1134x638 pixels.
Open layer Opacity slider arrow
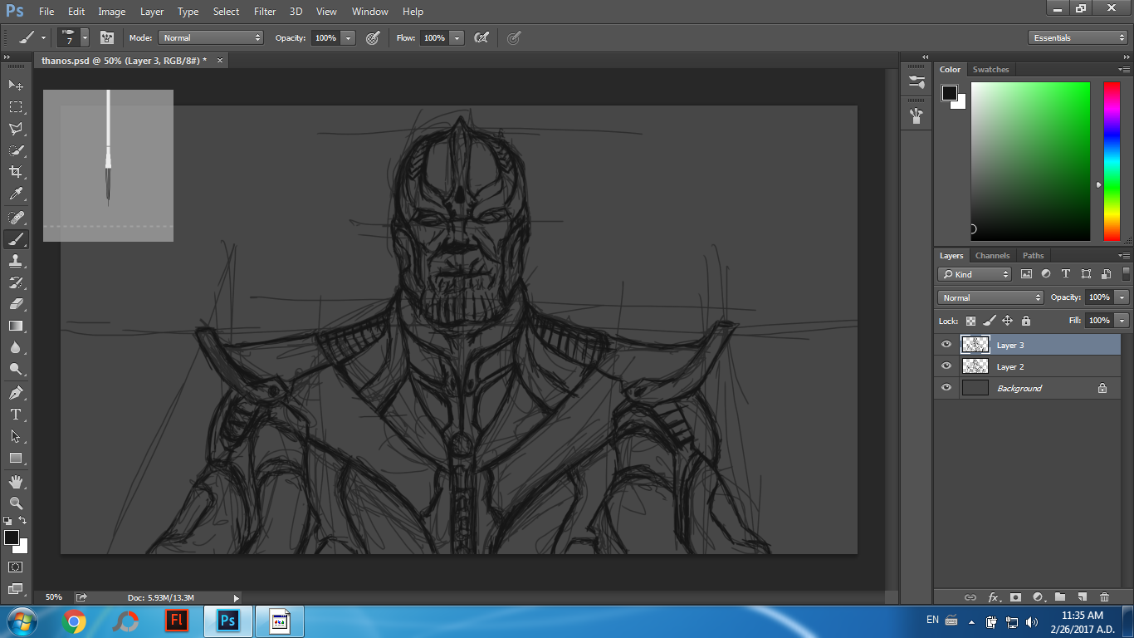coord(1122,297)
